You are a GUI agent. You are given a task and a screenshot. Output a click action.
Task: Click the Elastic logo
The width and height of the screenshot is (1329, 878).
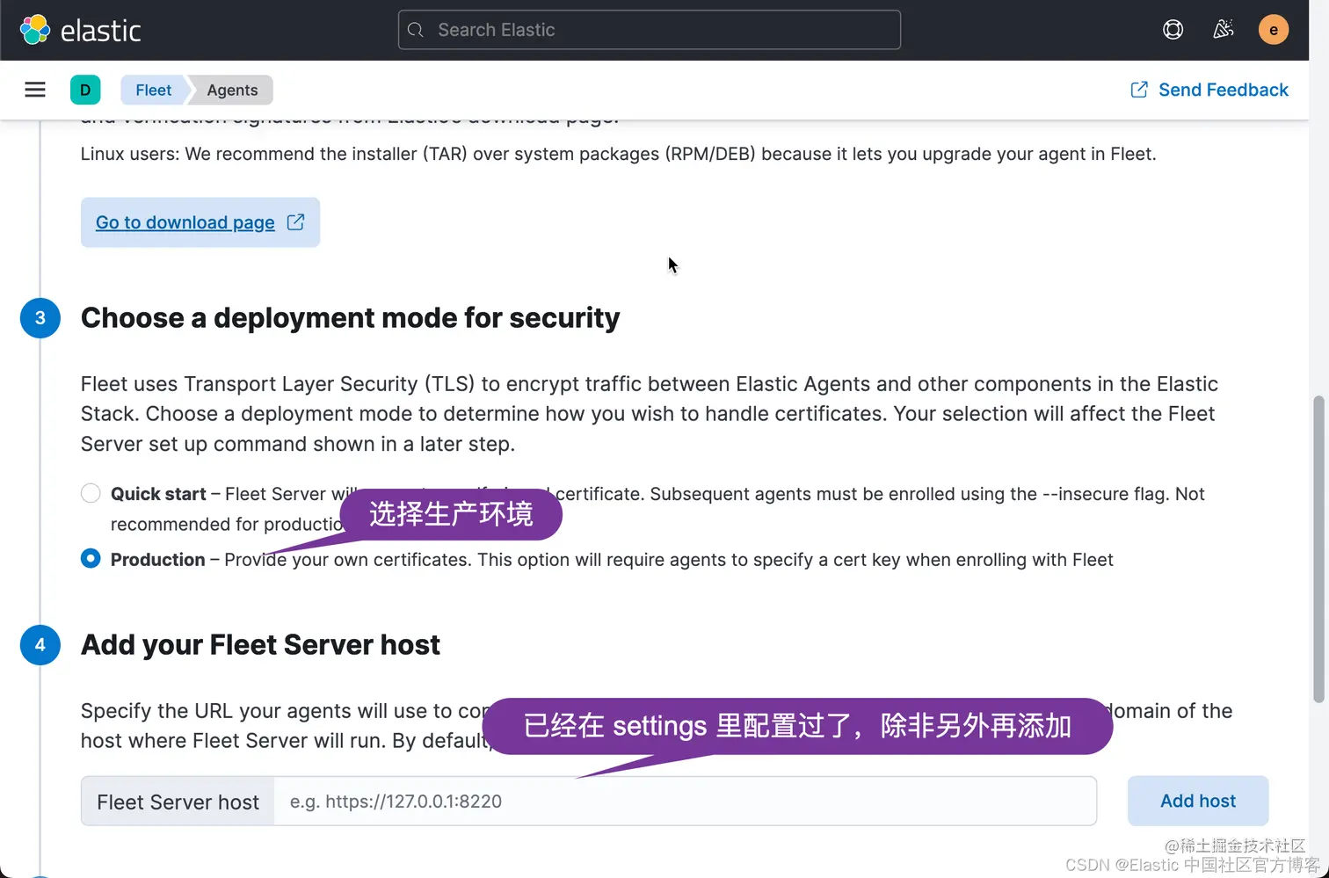click(80, 30)
